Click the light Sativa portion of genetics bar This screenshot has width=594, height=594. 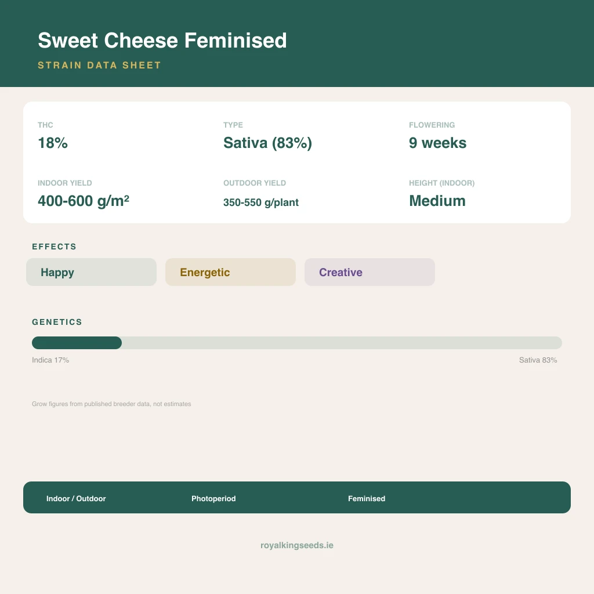[342, 343]
